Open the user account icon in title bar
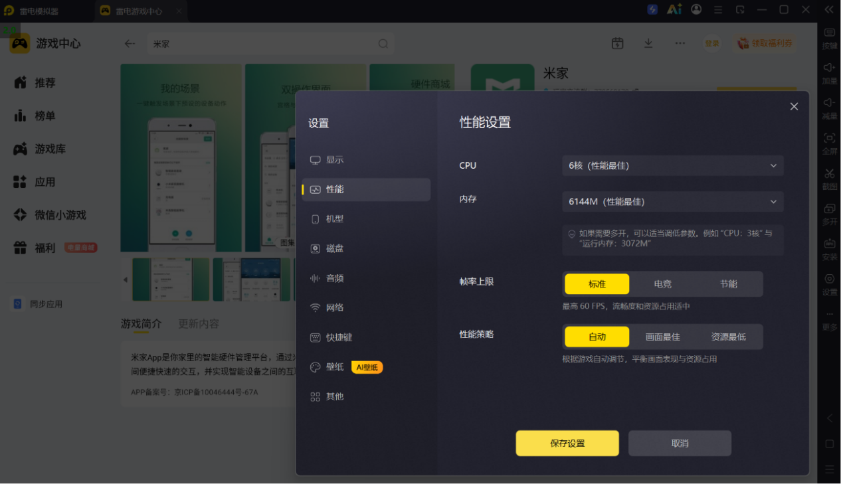This screenshot has height=484, width=841. coord(696,10)
